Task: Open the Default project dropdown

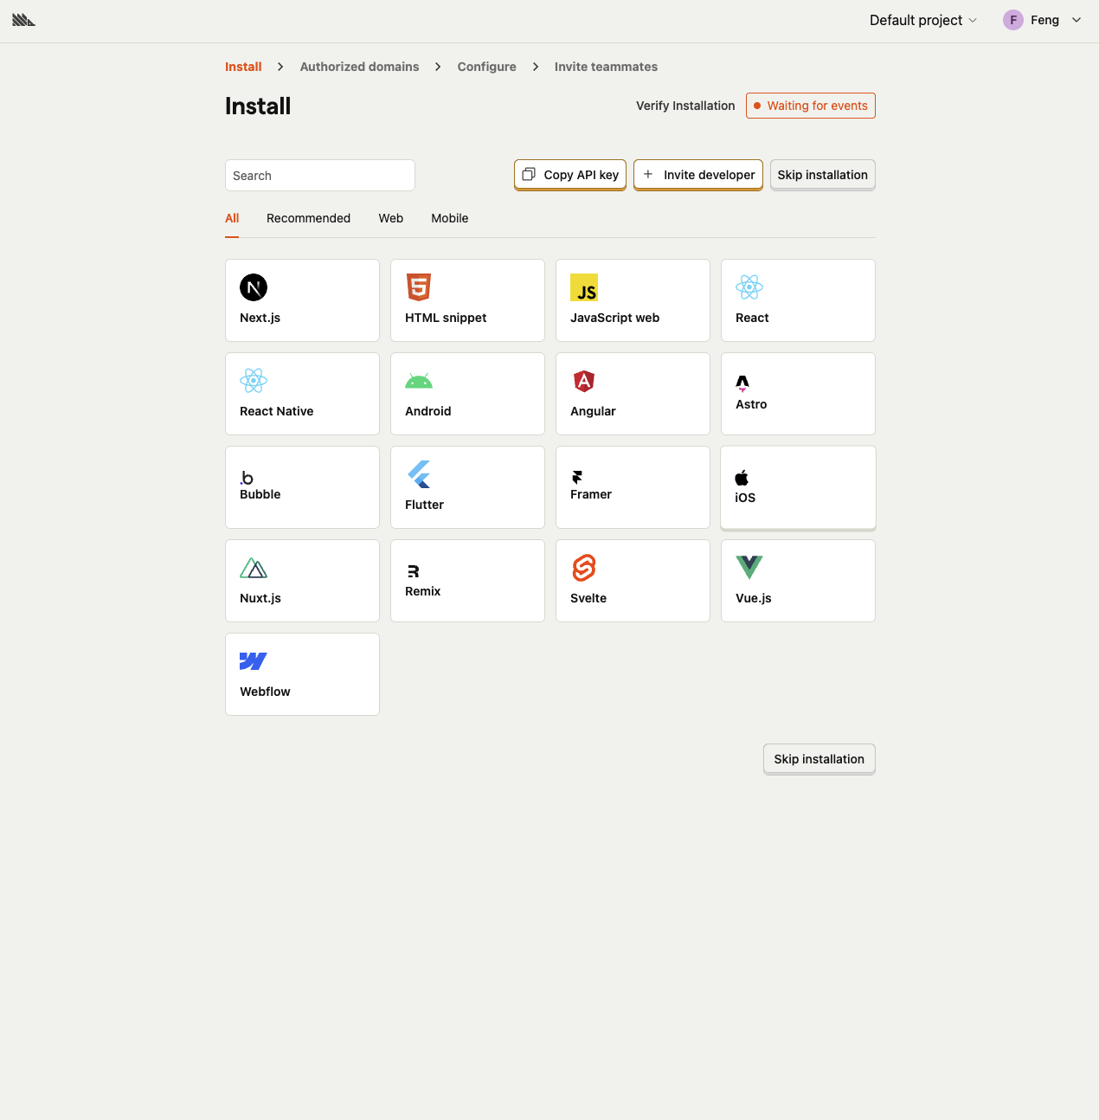Action: coord(923,20)
